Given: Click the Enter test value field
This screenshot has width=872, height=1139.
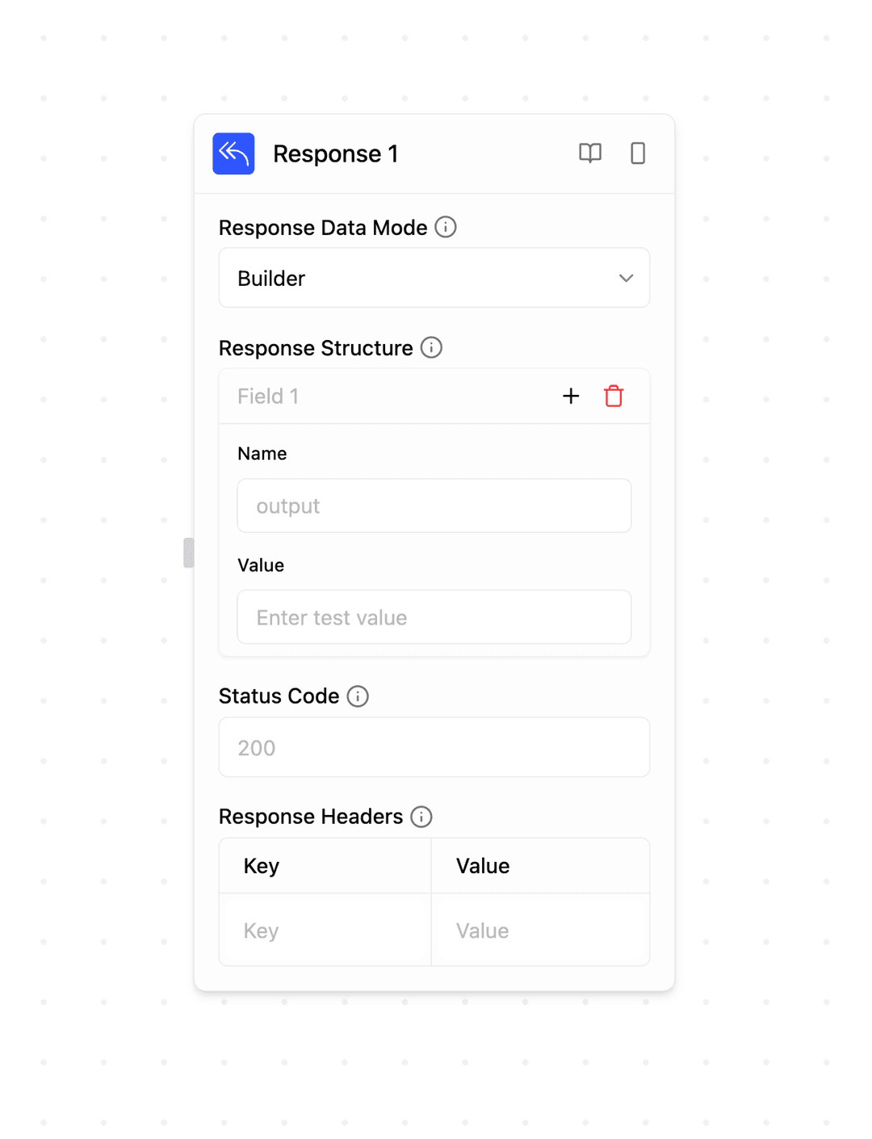Looking at the screenshot, I should pos(434,617).
